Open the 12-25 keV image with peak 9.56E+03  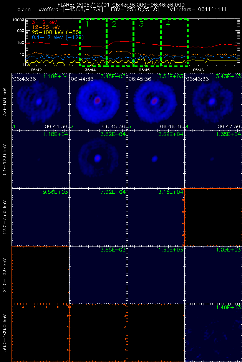click(40, 217)
